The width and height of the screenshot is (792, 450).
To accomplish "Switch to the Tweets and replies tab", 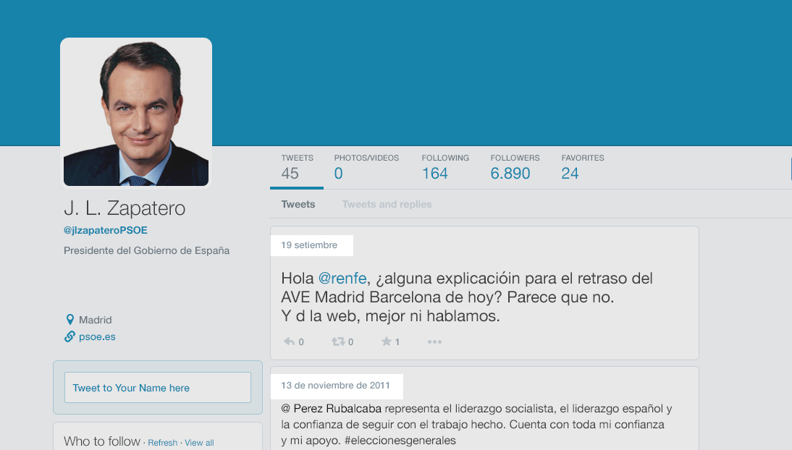I will pyautogui.click(x=387, y=204).
